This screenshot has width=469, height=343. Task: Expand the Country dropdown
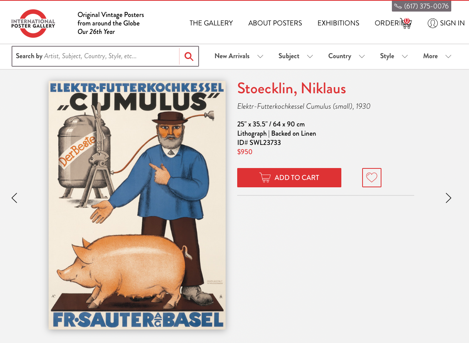346,56
